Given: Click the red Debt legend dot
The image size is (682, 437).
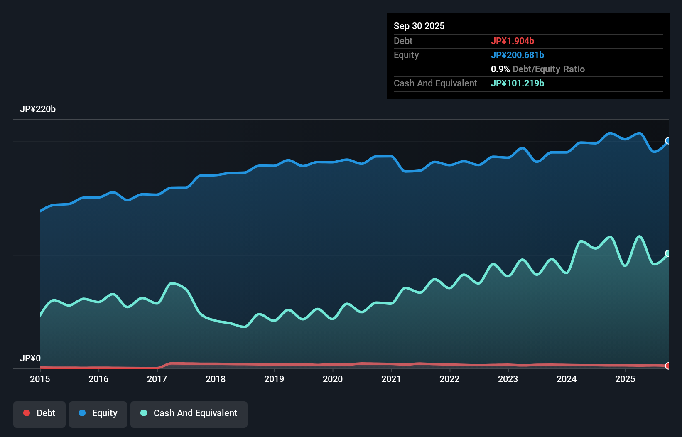Looking at the screenshot, I should 27,413.
